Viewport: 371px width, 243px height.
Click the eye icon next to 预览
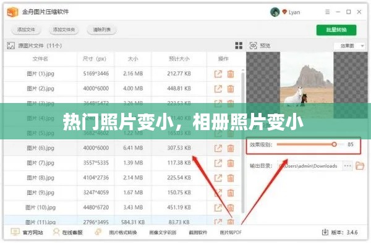click(x=253, y=45)
